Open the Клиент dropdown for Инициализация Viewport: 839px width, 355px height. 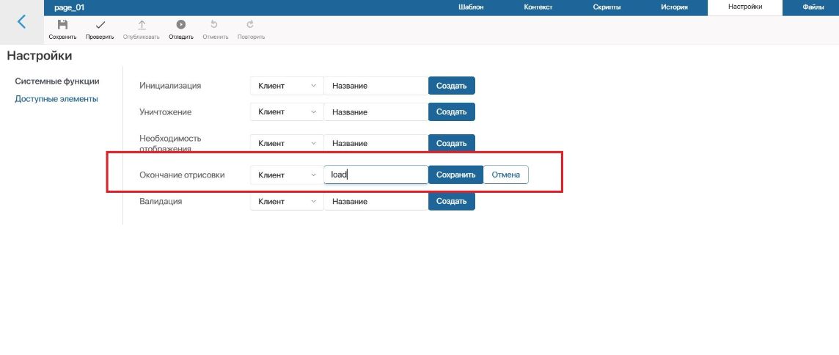coord(287,86)
